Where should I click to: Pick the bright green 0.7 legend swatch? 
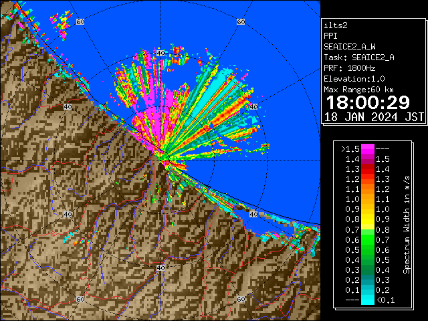click(368, 239)
